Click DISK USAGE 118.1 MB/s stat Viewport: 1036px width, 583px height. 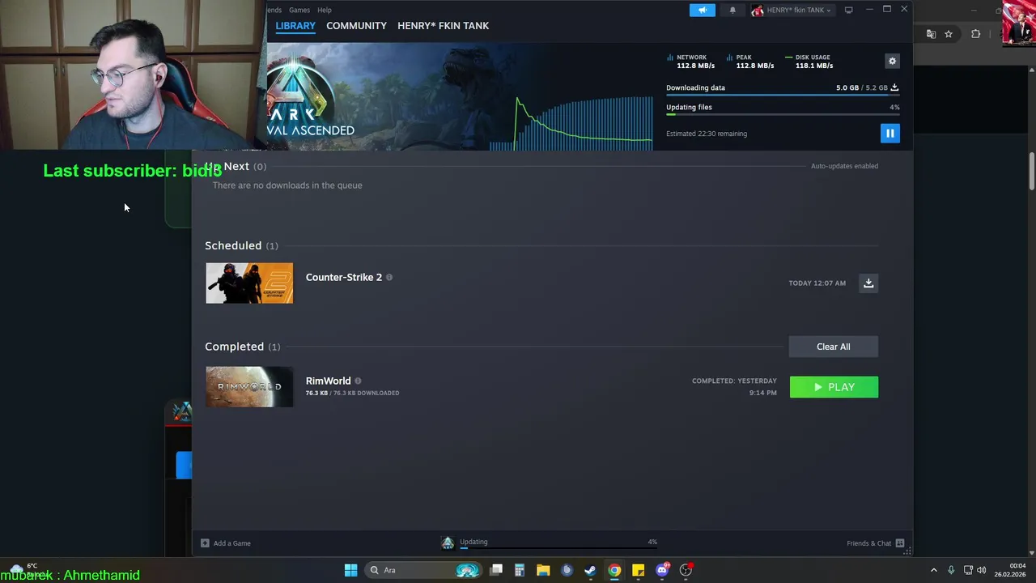(809, 62)
